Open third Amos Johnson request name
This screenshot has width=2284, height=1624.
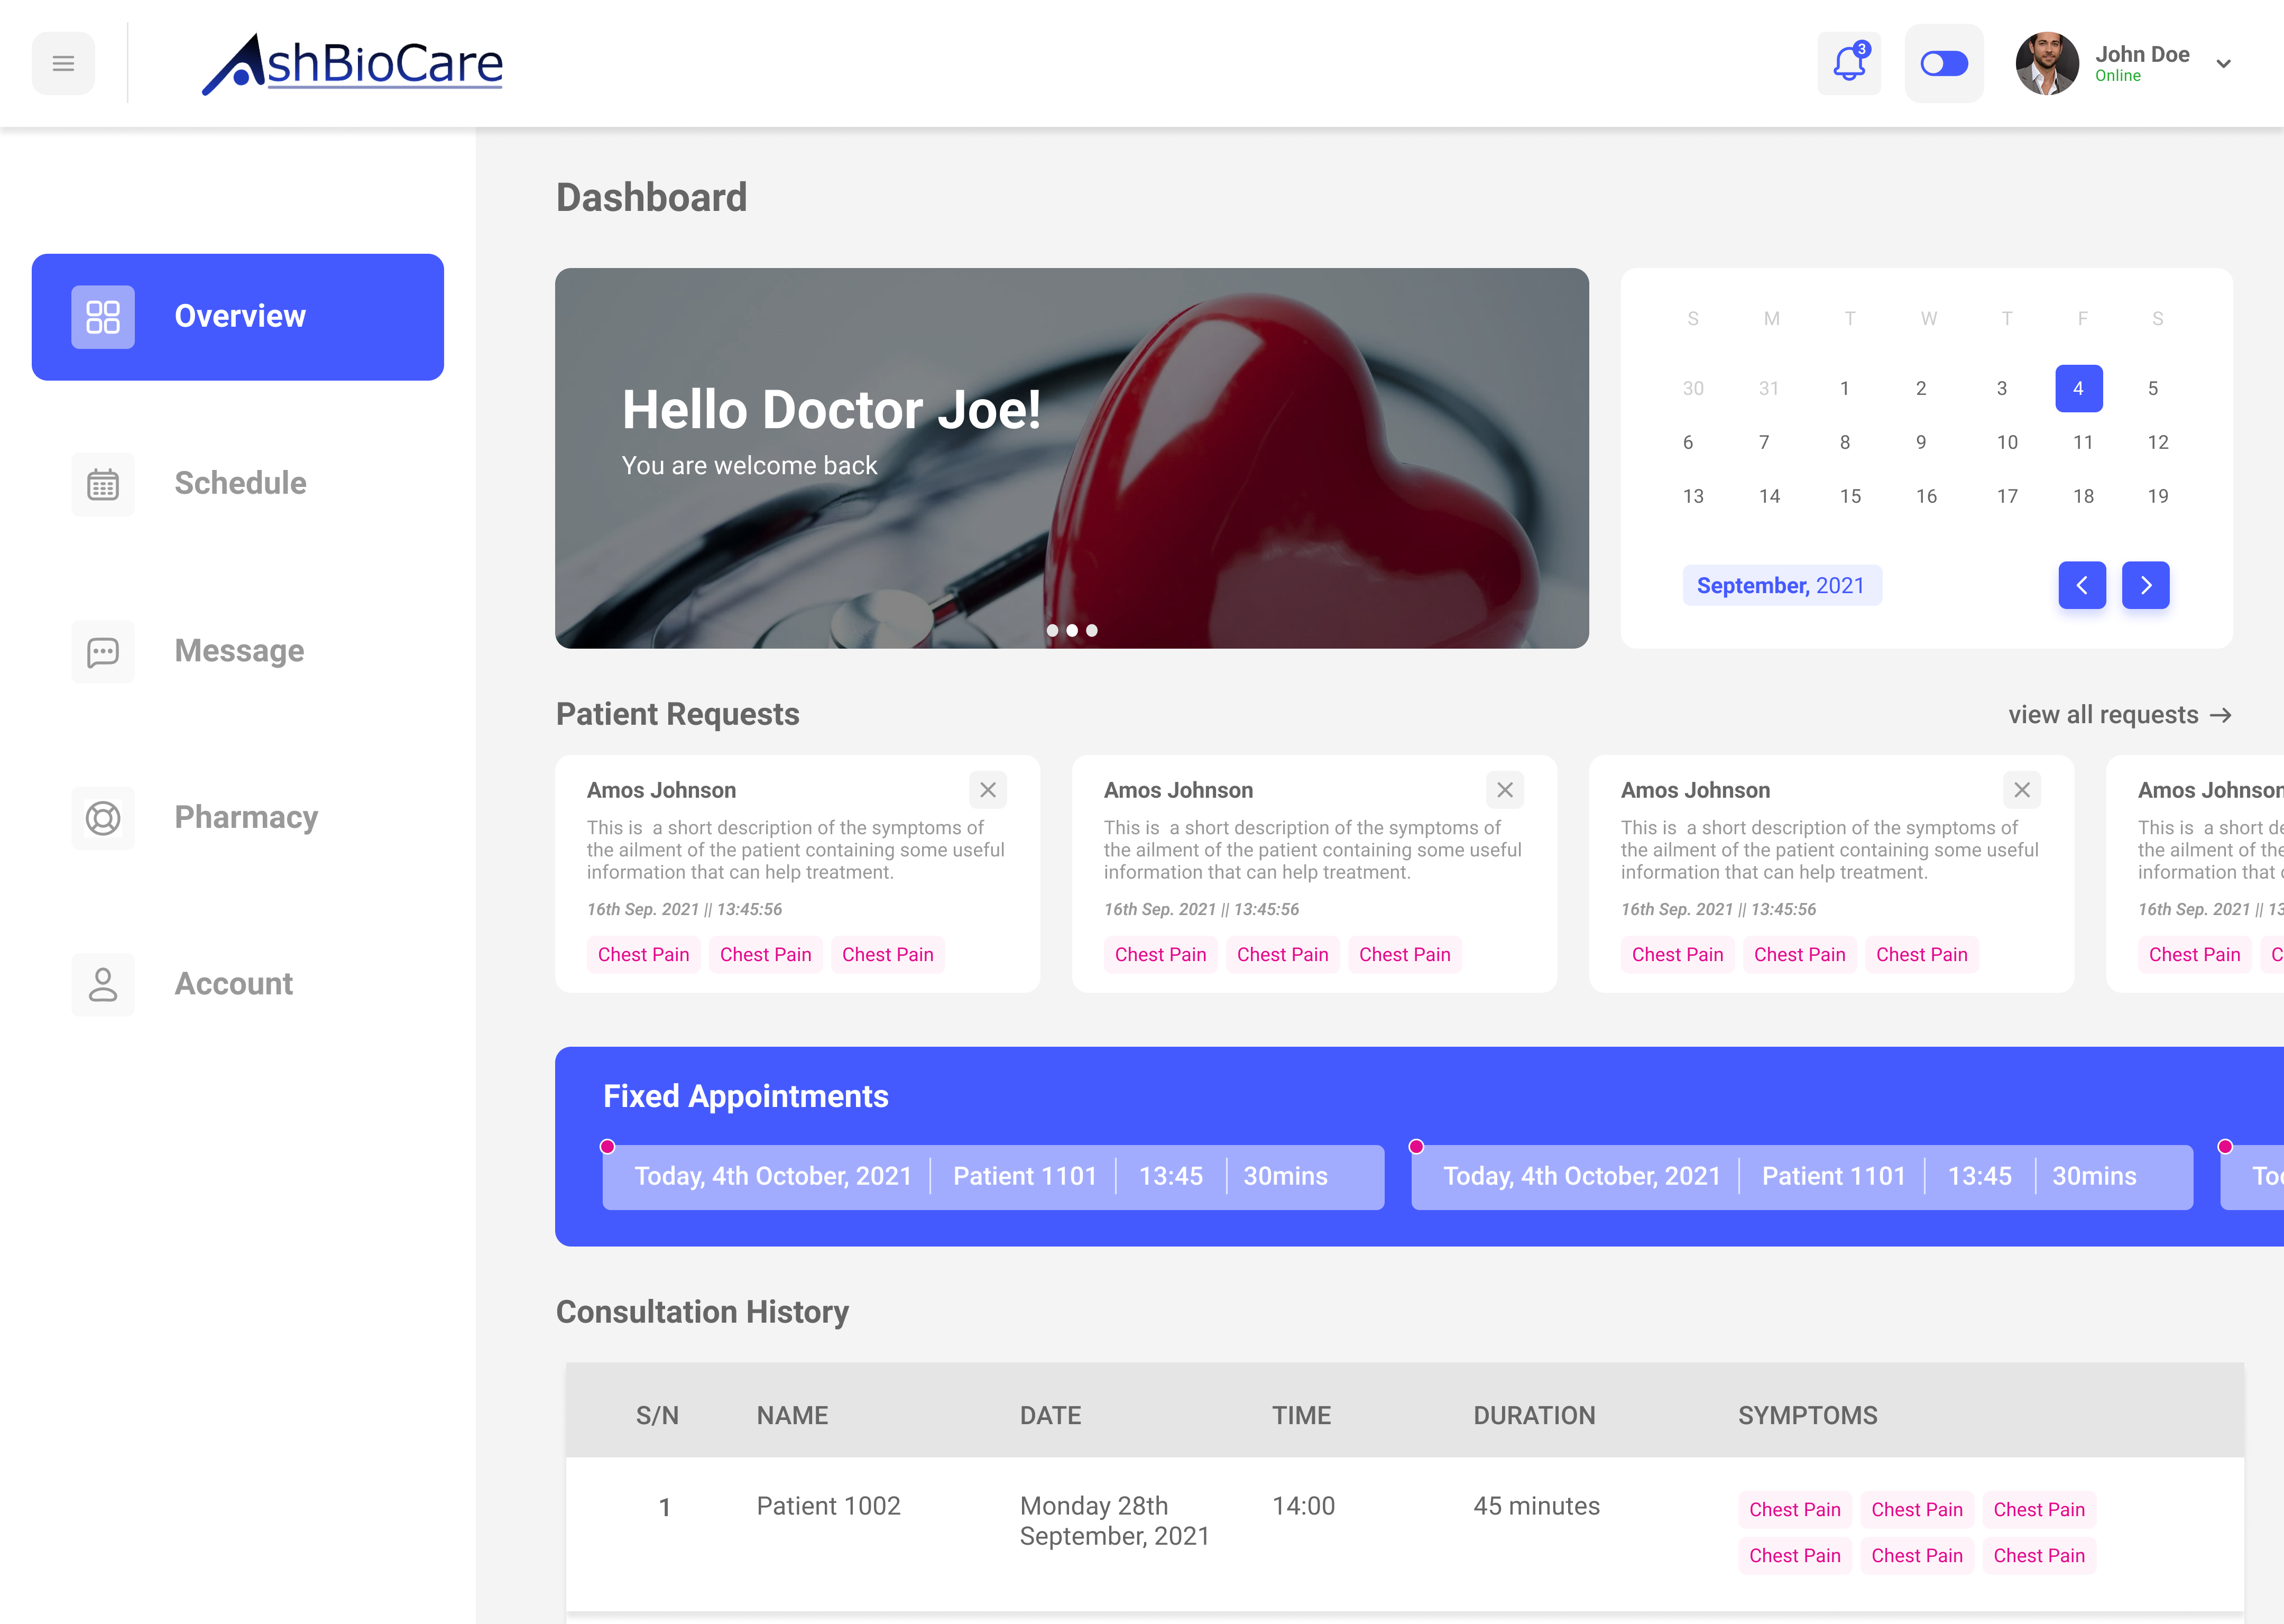coord(1695,790)
